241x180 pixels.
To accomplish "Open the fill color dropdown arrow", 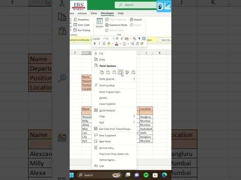I will (x=113, y=44).
